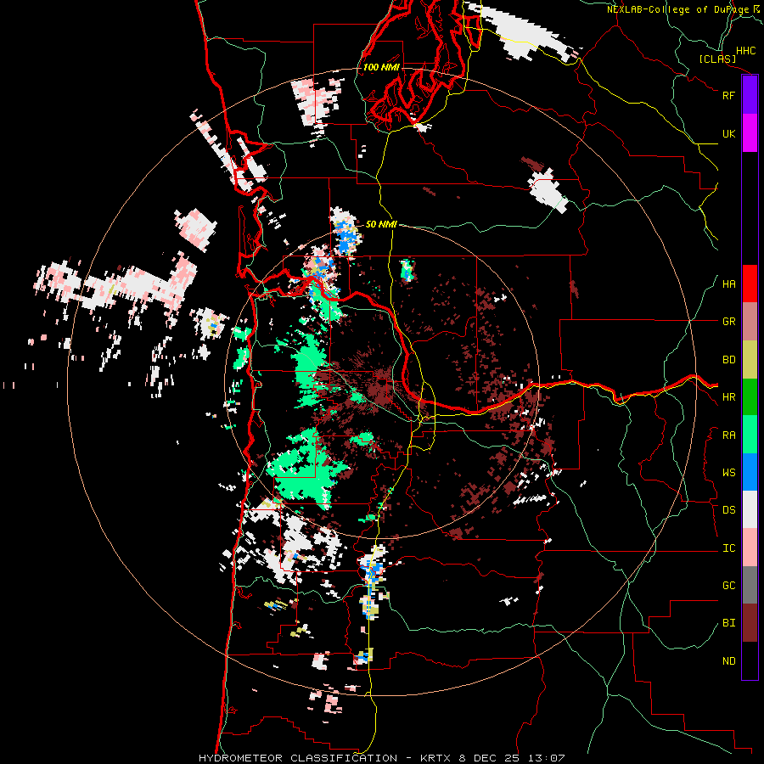Click the 8 DEC 25 date text

[490, 758]
